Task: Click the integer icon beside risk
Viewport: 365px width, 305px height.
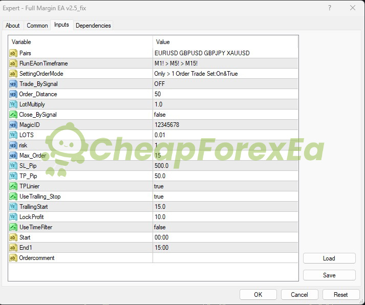Action: tap(13, 145)
